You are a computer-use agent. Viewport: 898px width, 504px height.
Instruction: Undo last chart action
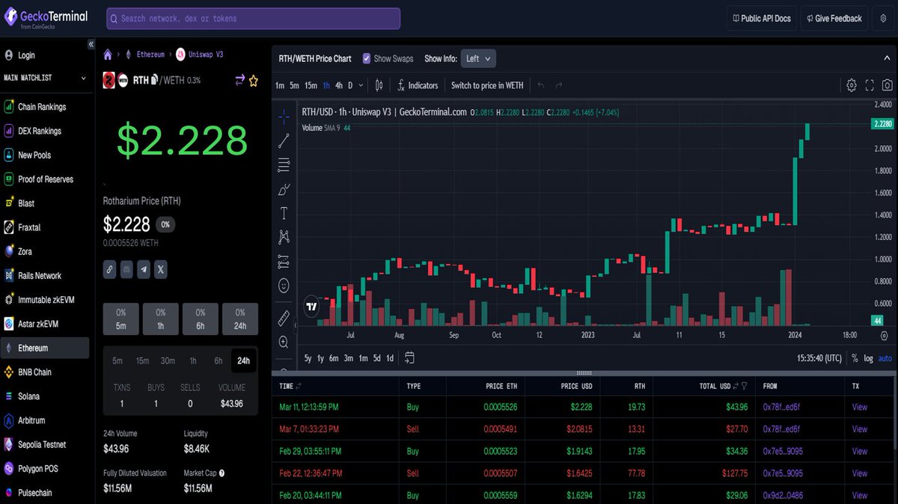pyautogui.click(x=541, y=85)
